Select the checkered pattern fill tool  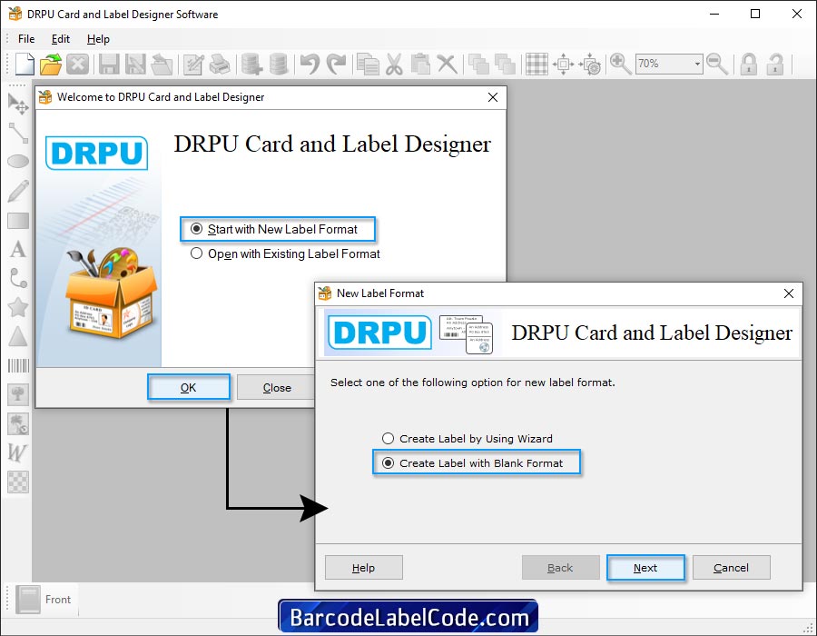18,482
